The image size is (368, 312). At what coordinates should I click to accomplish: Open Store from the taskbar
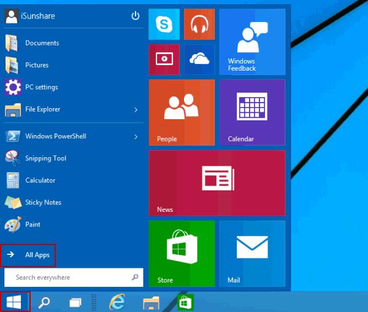pos(185,303)
